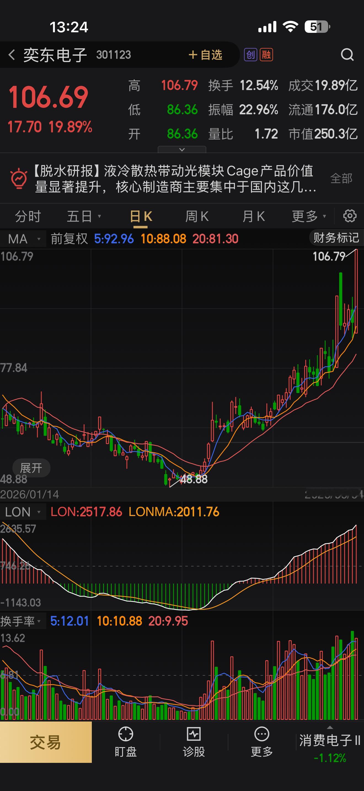The height and width of the screenshot is (791, 364).
Task: Tap chart date 2026/01/14
Action: (30, 494)
